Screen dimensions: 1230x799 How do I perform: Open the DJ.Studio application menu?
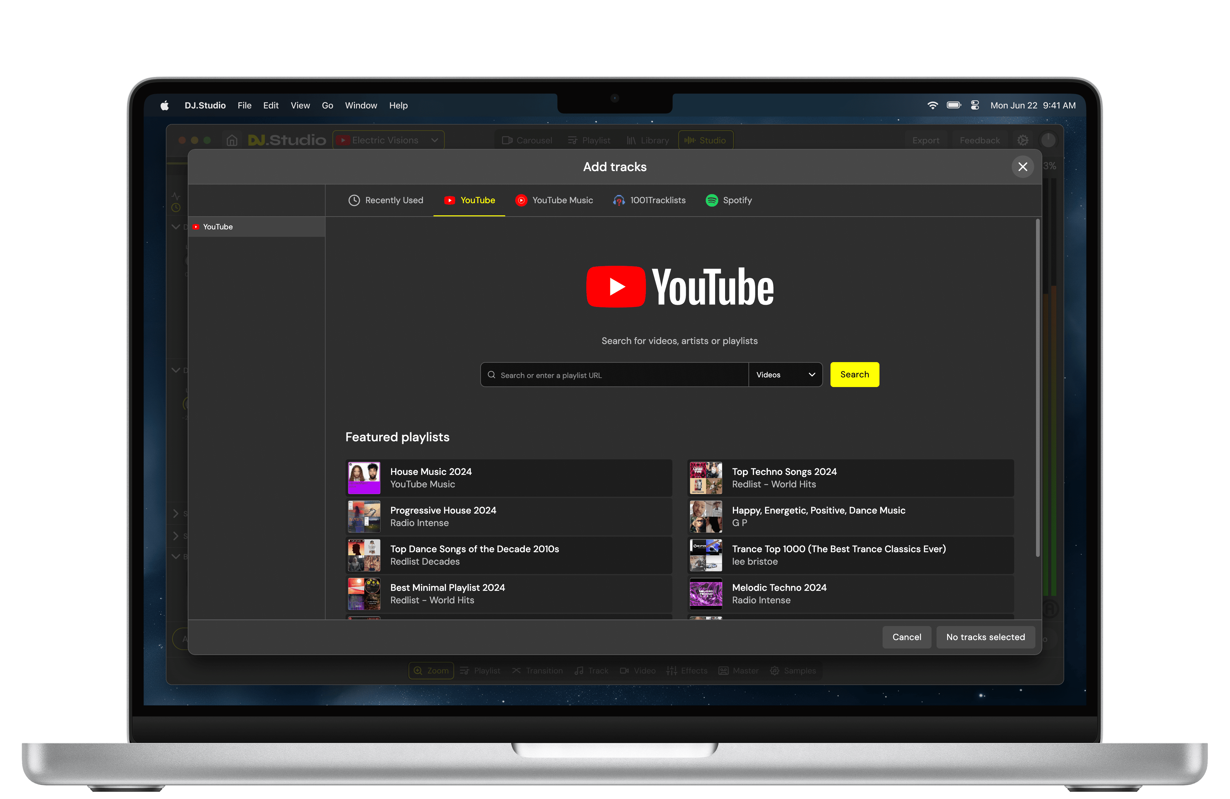205,105
